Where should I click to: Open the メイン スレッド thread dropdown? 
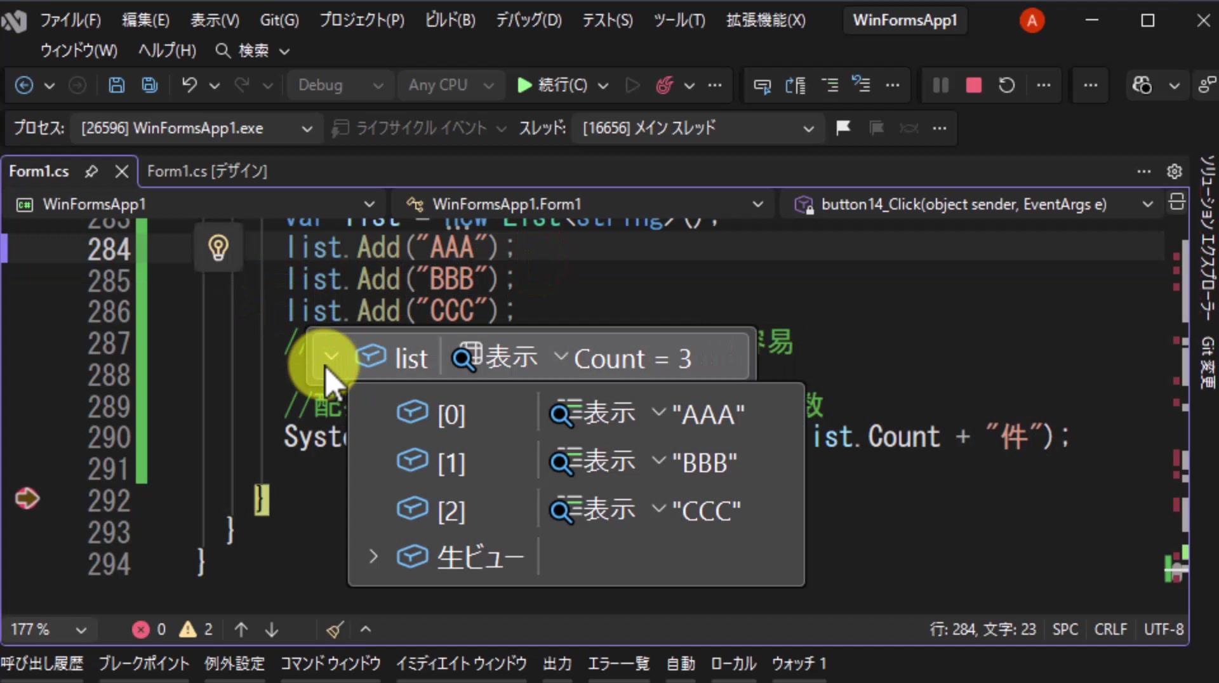[698, 128]
